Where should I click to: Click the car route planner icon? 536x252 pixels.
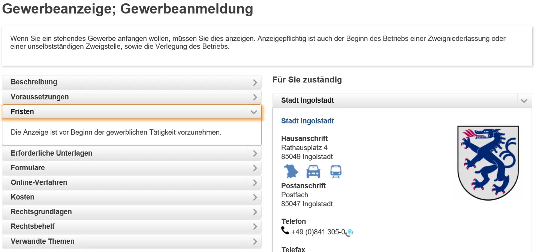coord(313,171)
